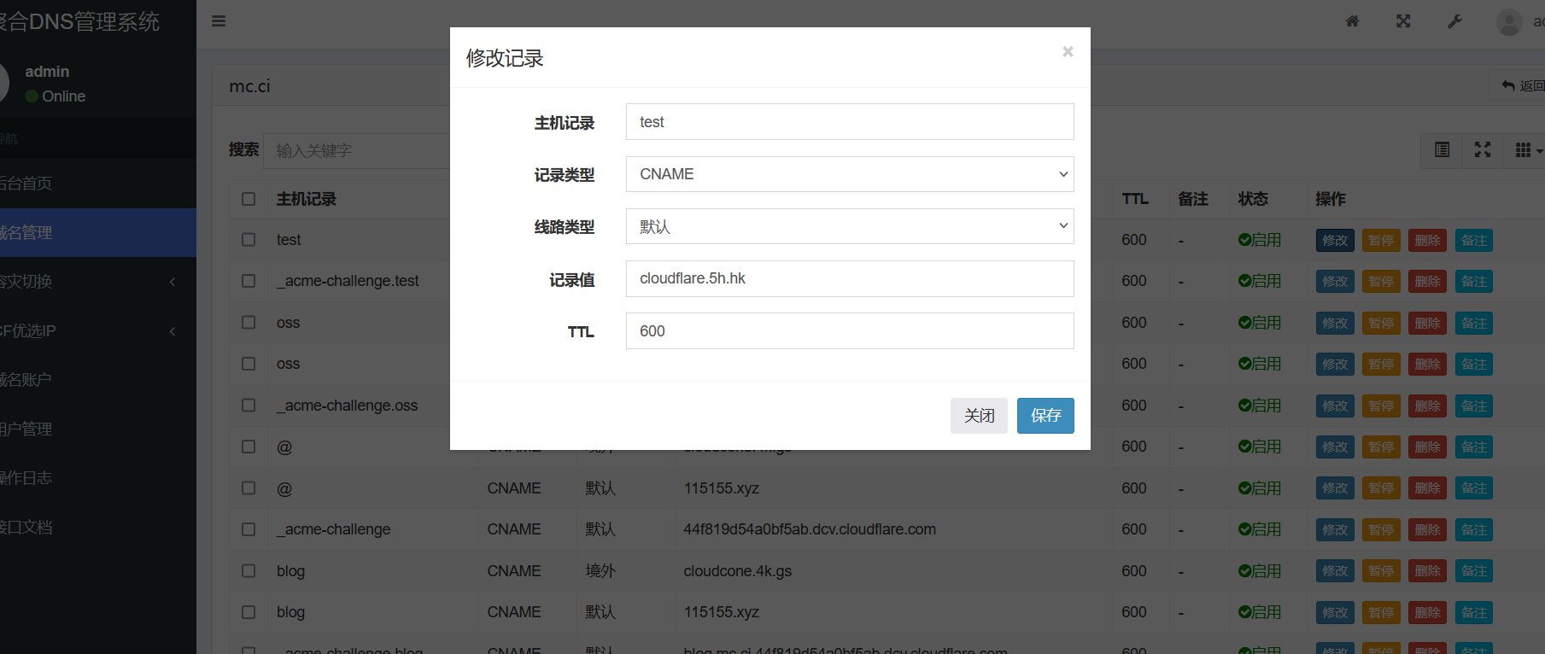1545x654 pixels.
Task: Click the table fullscreen toggle icon
Action: 1483,150
